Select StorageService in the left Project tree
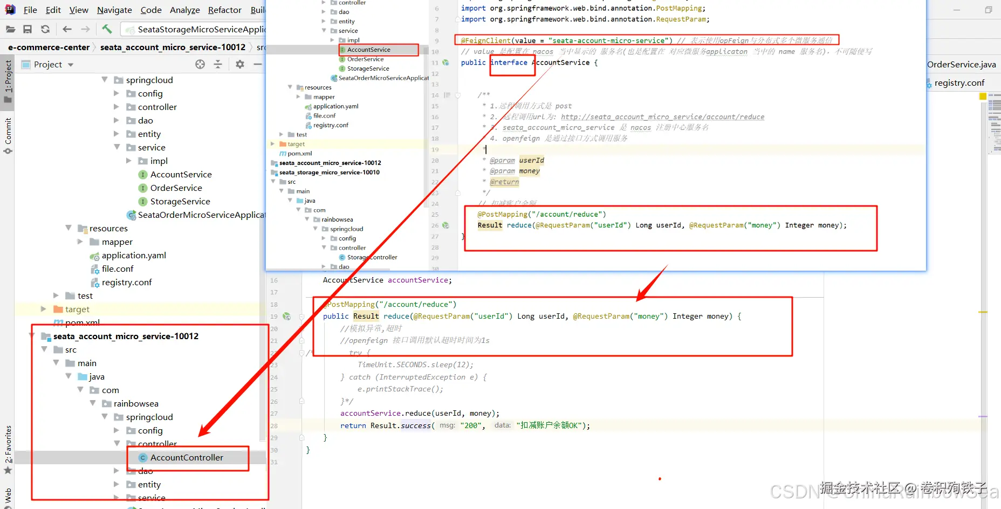 [x=180, y=202]
